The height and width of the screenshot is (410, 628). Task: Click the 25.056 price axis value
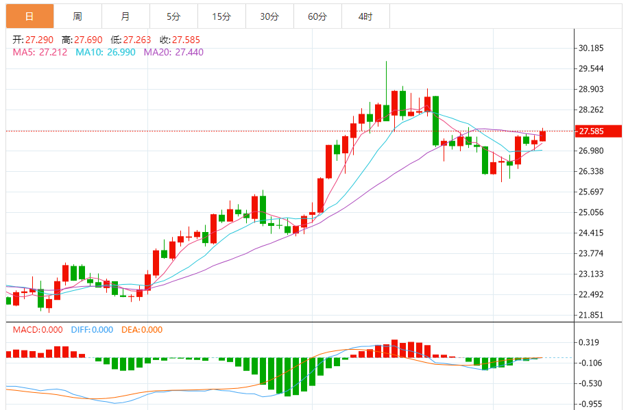click(591, 212)
